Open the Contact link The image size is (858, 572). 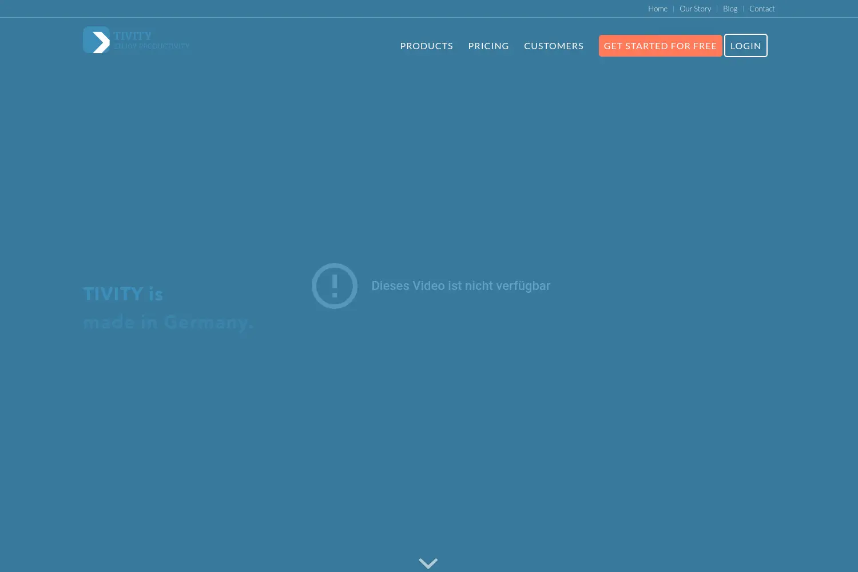[762, 9]
